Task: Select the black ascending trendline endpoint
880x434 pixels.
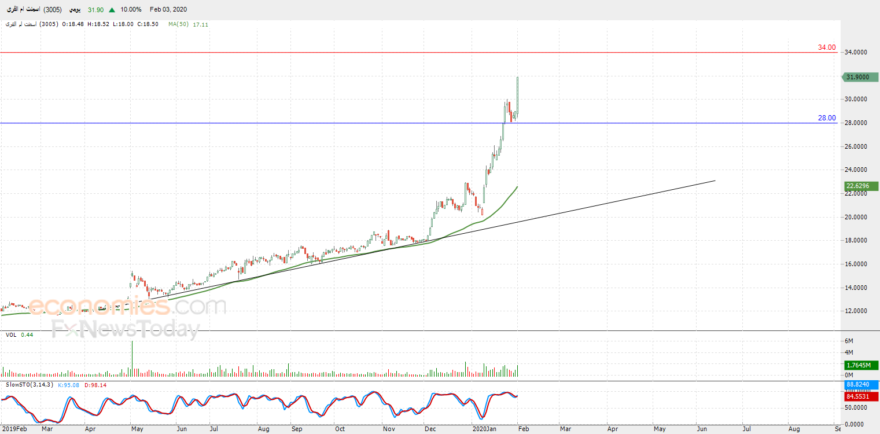Action: (716, 181)
